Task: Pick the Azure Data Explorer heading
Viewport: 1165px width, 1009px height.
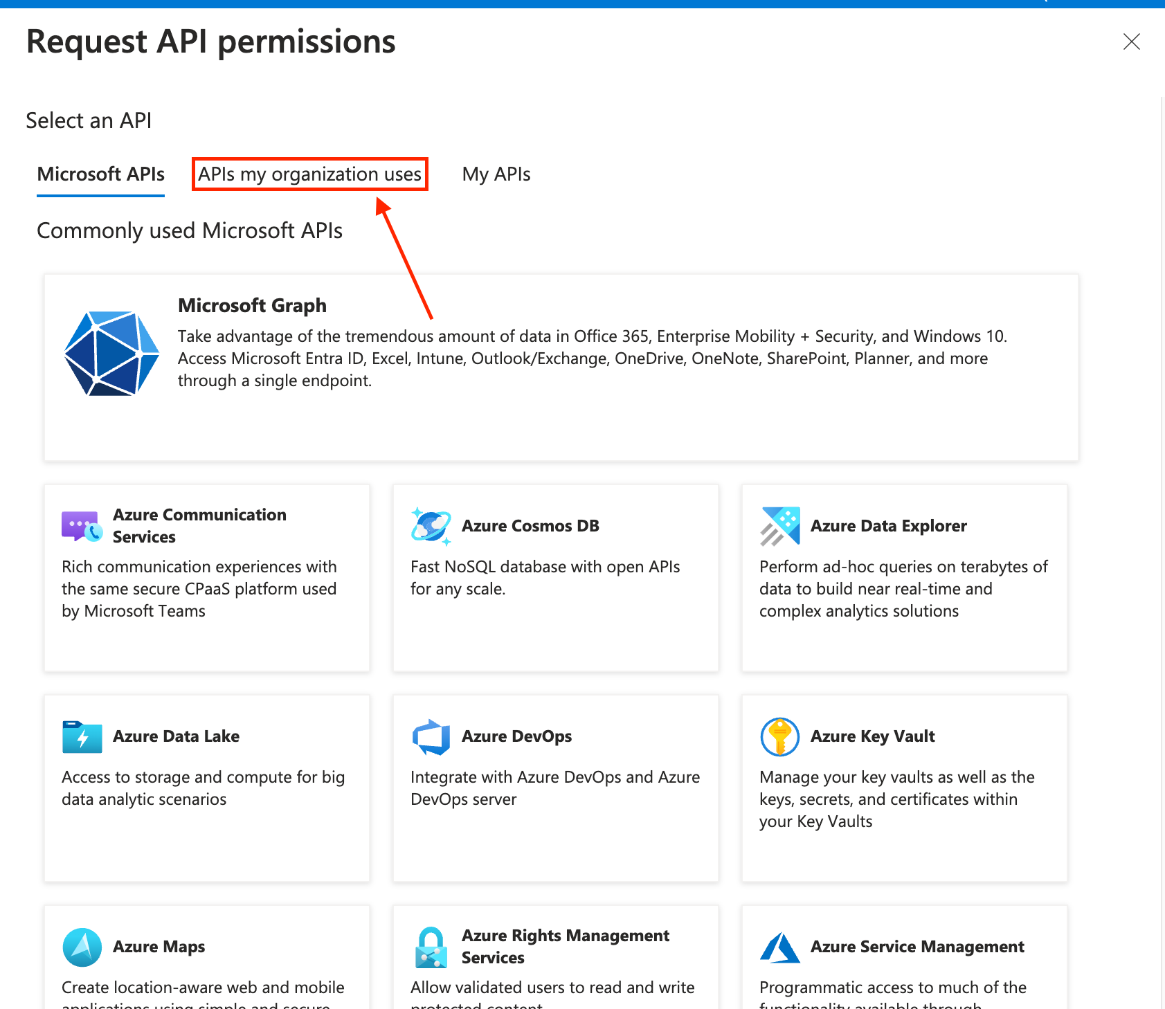Action: [889, 526]
